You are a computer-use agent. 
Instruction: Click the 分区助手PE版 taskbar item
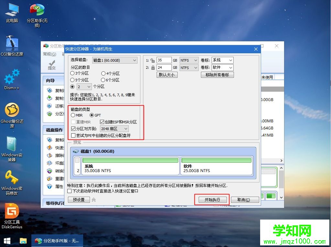pos(57,241)
